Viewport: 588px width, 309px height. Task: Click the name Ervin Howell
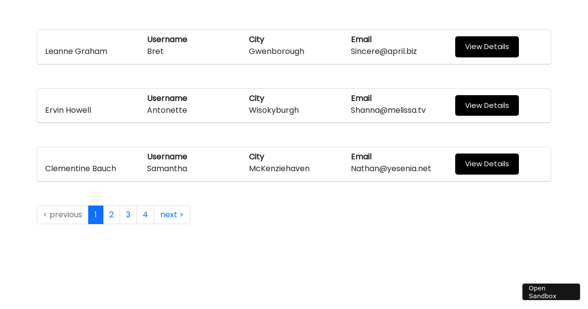coord(68,110)
